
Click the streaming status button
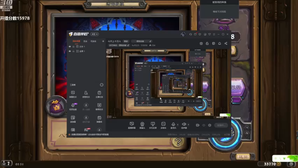click(x=221, y=125)
